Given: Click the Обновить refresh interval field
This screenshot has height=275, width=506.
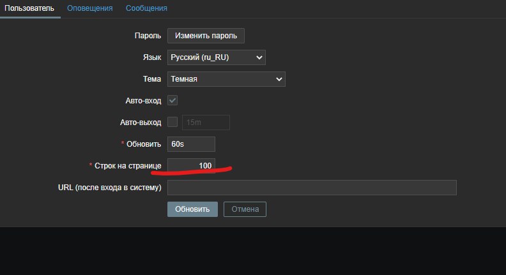Looking at the screenshot, I should click(x=191, y=144).
